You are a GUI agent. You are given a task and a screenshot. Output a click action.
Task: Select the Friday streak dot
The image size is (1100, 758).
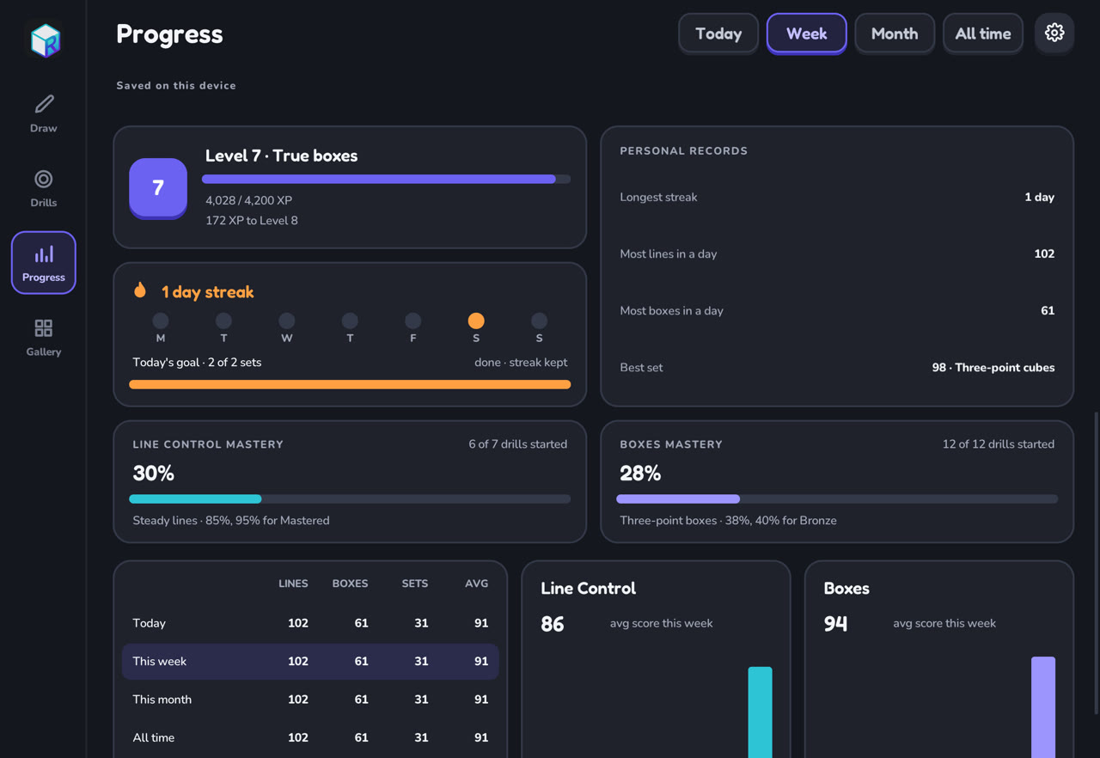click(413, 321)
